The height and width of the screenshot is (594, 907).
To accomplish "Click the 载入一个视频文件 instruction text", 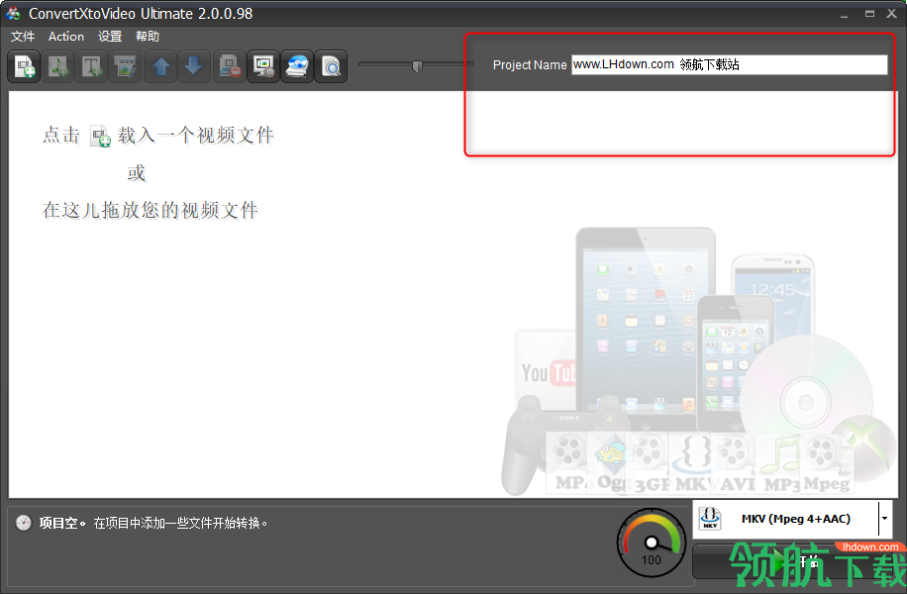I will pyautogui.click(x=196, y=136).
